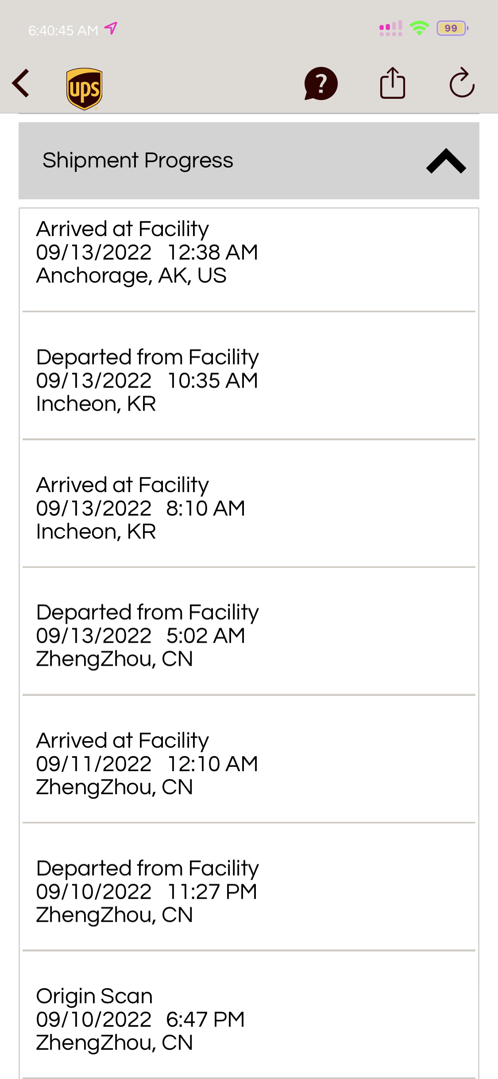498x1079 pixels.
Task: Tap the Shipment Progress header
Action: [x=249, y=161]
